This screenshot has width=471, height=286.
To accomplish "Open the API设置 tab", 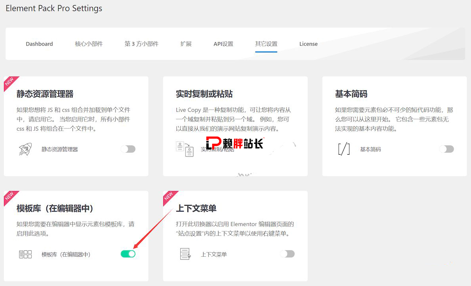I will pos(224,44).
